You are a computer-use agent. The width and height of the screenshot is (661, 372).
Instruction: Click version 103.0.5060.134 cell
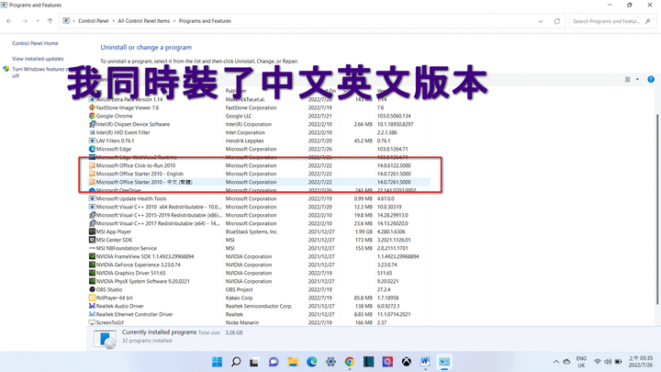(394, 116)
